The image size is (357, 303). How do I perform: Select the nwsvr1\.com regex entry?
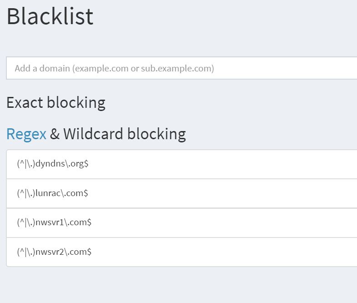(182, 222)
